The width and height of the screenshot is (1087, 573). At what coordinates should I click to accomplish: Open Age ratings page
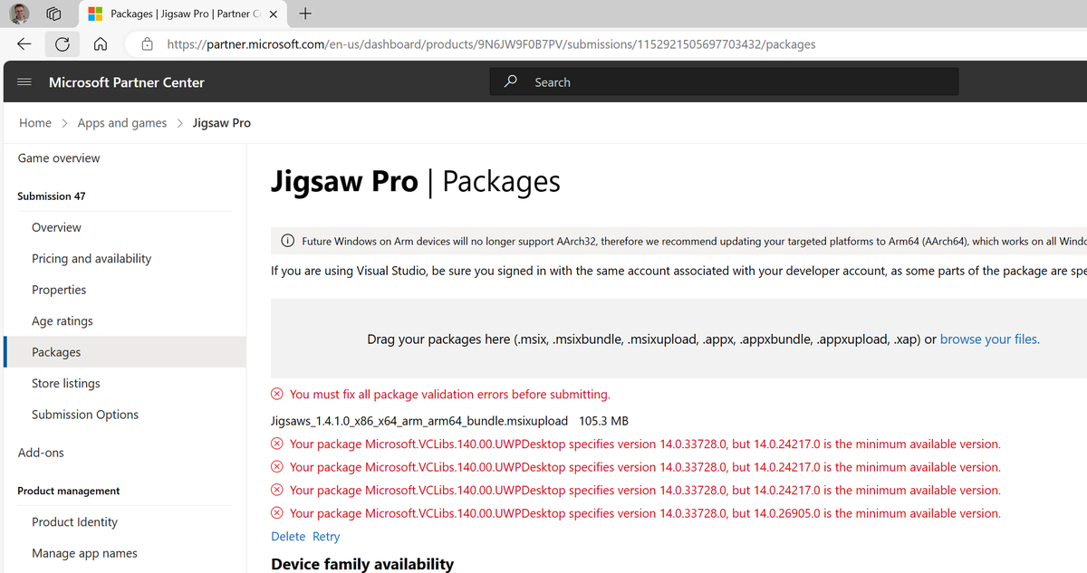click(63, 321)
